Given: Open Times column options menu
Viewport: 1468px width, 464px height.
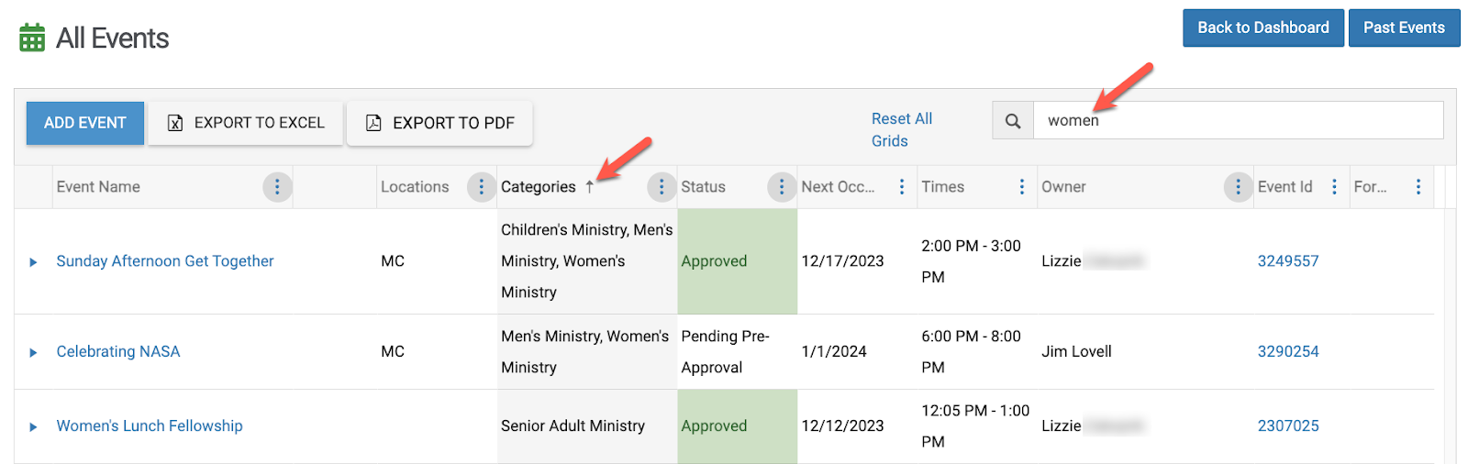Looking at the screenshot, I should 1022,187.
